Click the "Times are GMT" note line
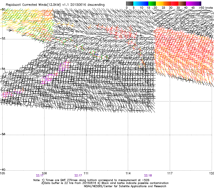 [91, 180]
